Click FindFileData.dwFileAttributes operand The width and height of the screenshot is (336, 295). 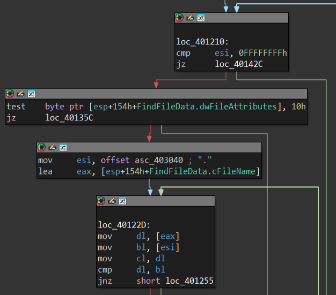tap(207, 107)
